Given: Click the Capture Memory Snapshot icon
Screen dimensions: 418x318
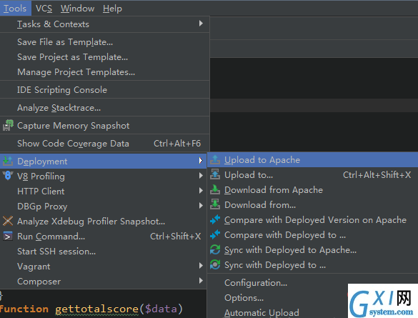Looking at the screenshot, I should [8, 125].
